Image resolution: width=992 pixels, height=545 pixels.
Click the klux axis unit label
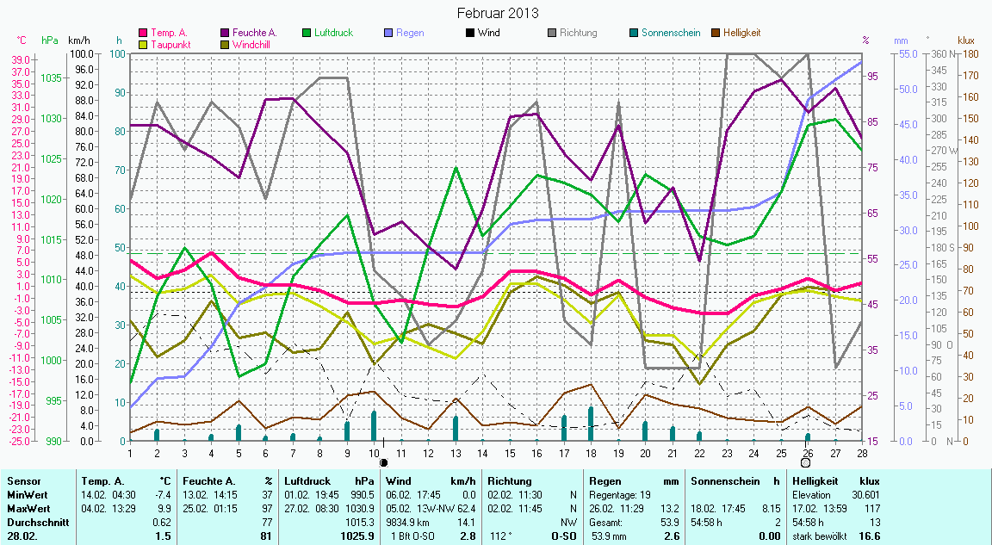coord(966,40)
